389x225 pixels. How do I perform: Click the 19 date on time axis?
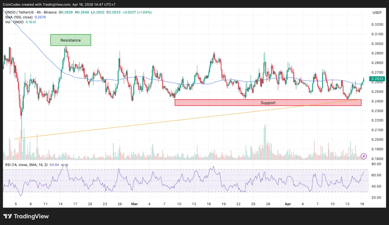pos(223,204)
